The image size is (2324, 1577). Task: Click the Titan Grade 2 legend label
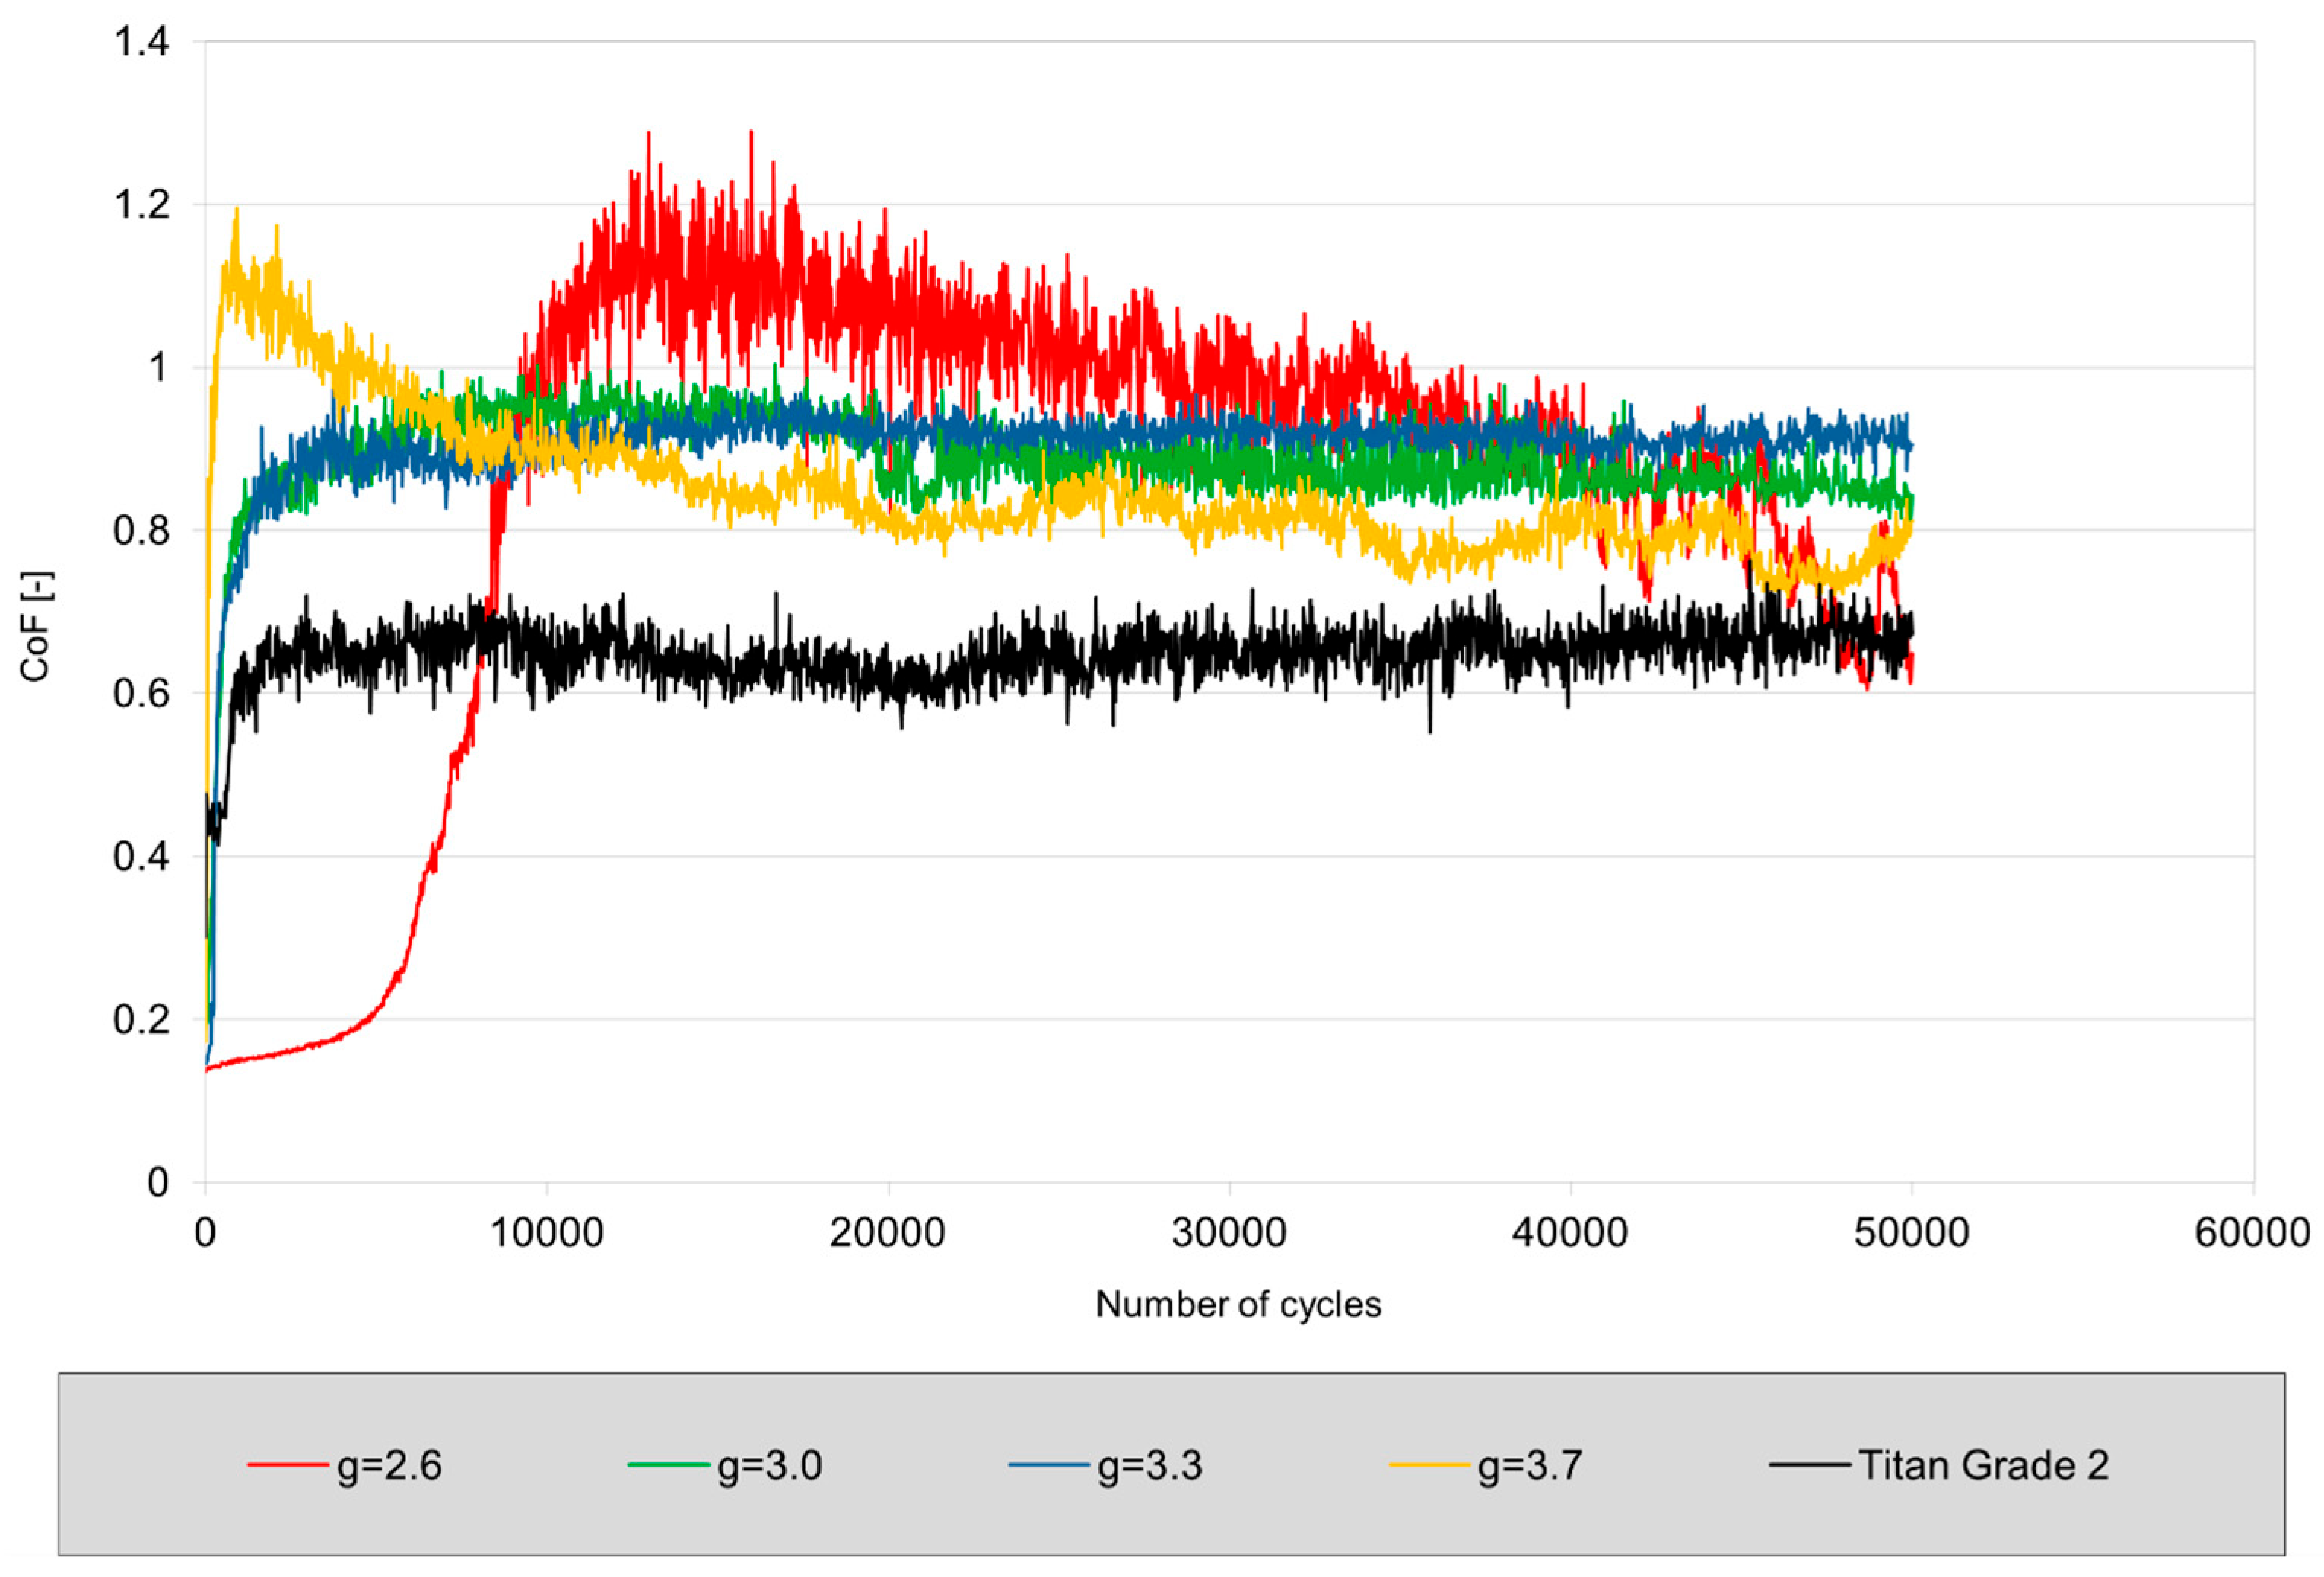click(x=1984, y=1465)
